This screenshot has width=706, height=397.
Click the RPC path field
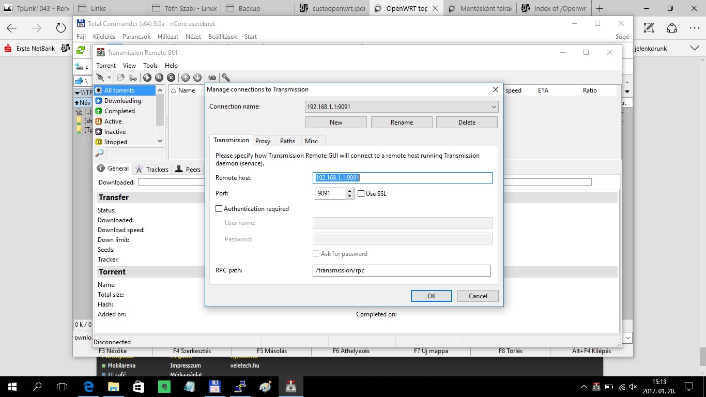(x=402, y=270)
